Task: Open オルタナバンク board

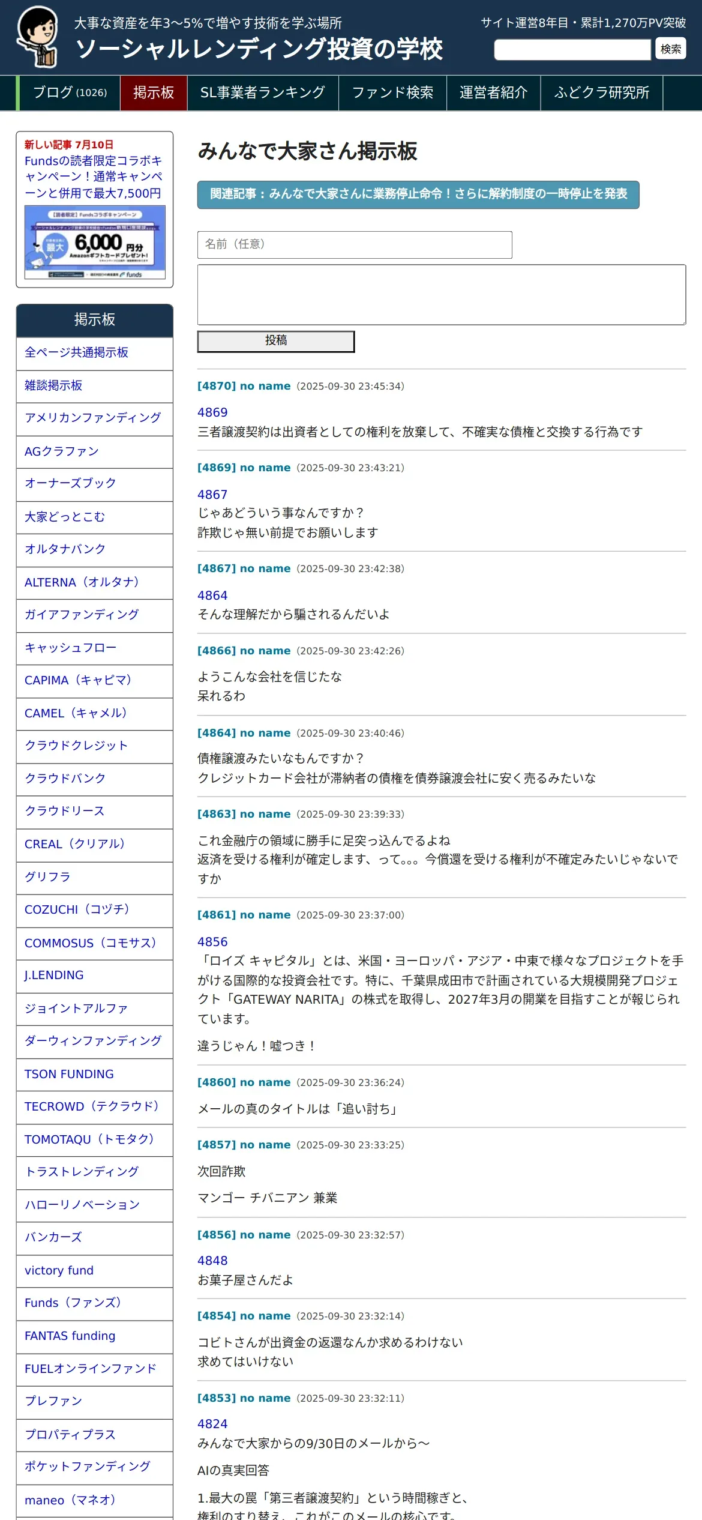Action: pos(95,549)
